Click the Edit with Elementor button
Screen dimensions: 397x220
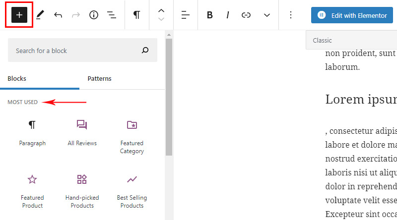[x=352, y=15]
